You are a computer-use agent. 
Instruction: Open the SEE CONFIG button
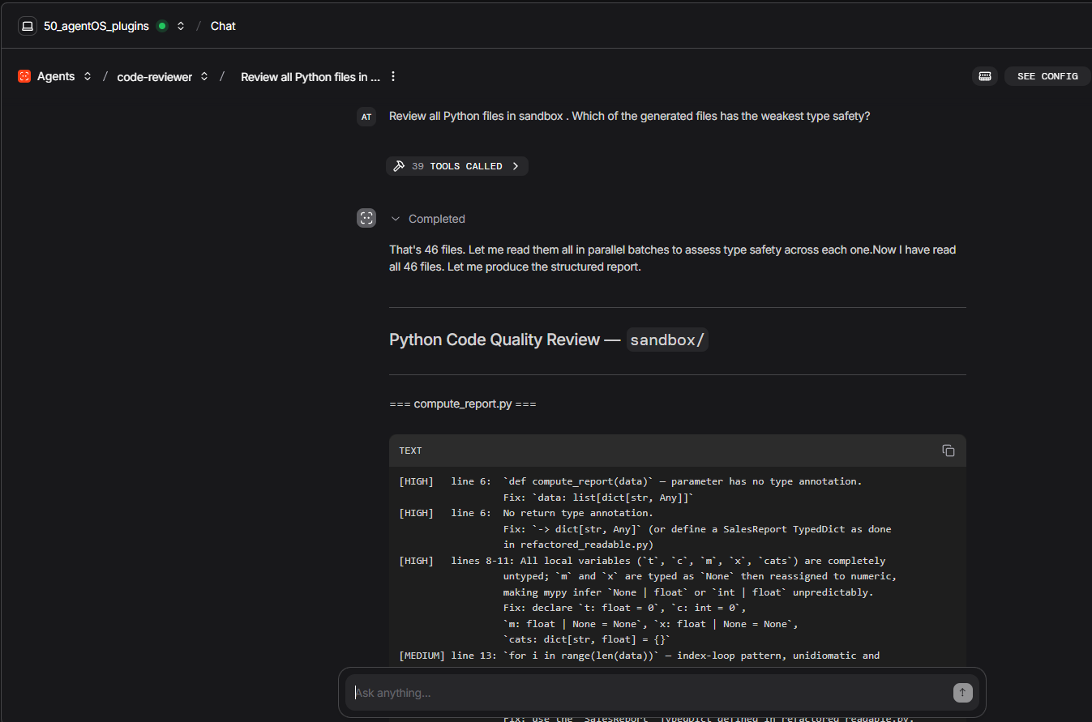[x=1047, y=76]
